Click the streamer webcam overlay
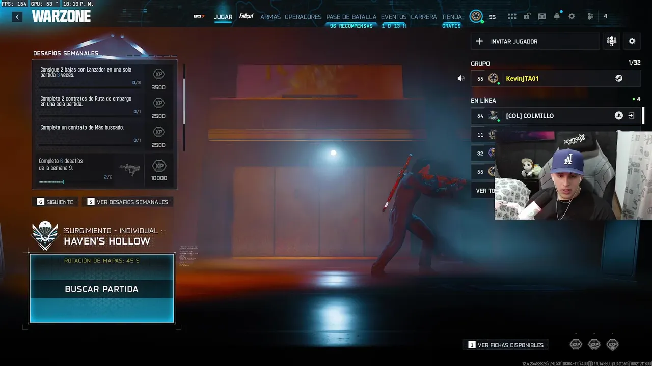 click(x=573, y=175)
